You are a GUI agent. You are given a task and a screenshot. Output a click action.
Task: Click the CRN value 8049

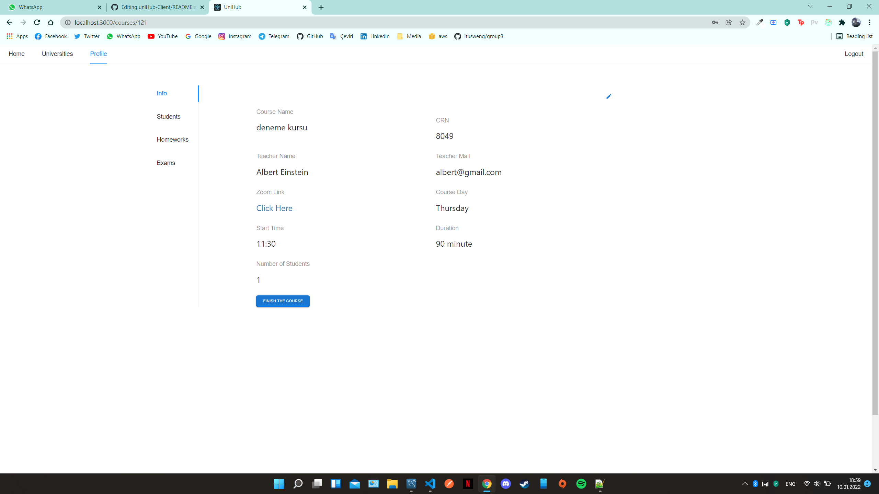pos(445,136)
